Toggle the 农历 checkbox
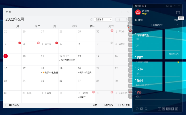 point(91,105)
